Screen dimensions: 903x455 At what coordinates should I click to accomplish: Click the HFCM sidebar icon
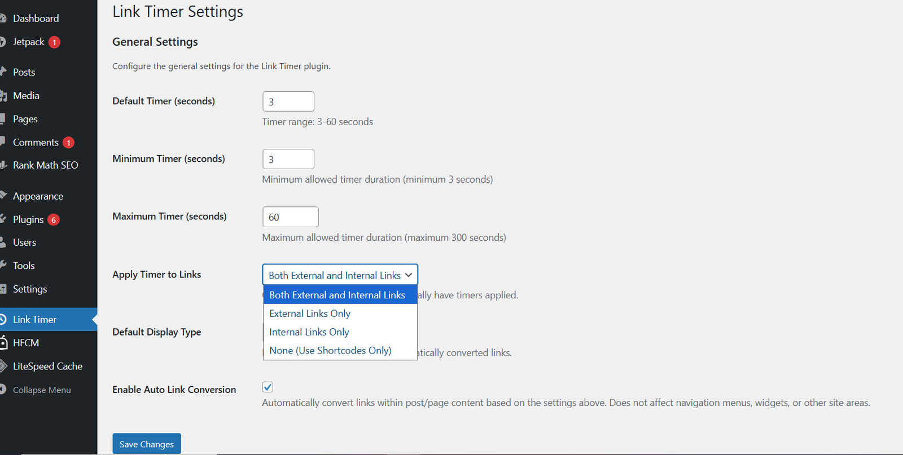point(3,343)
